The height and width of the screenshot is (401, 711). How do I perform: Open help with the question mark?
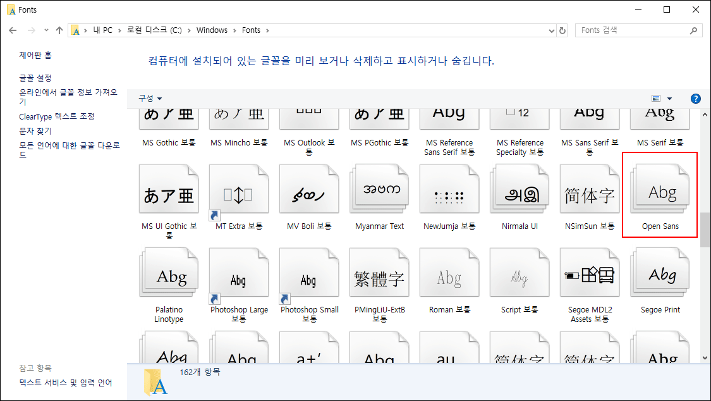pyautogui.click(x=696, y=99)
